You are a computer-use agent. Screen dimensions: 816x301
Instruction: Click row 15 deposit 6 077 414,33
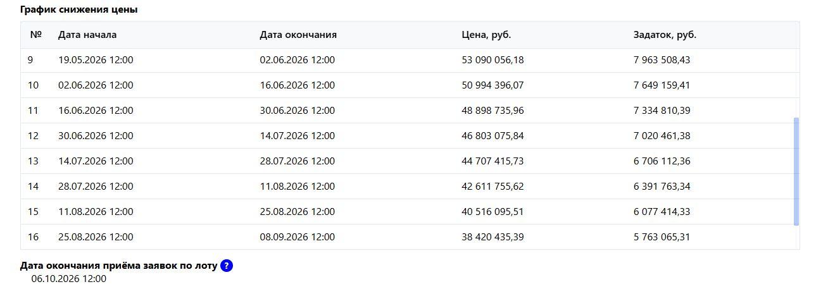tap(662, 212)
